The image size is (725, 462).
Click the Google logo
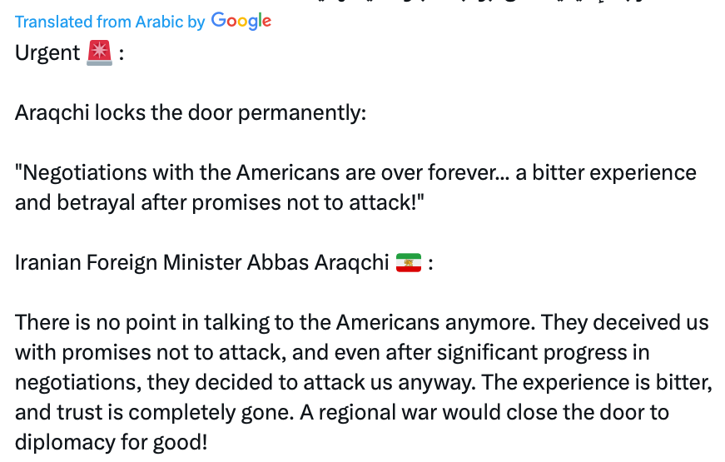(x=241, y=21)
